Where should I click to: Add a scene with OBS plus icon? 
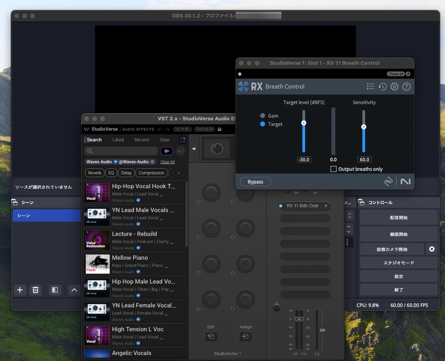click(20, 290)
